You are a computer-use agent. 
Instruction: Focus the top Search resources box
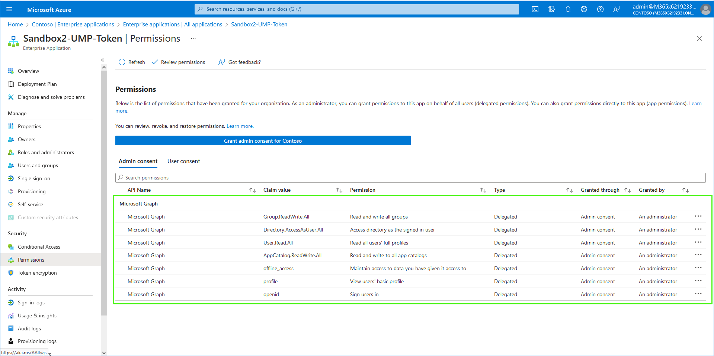click(x=356, y=9)
